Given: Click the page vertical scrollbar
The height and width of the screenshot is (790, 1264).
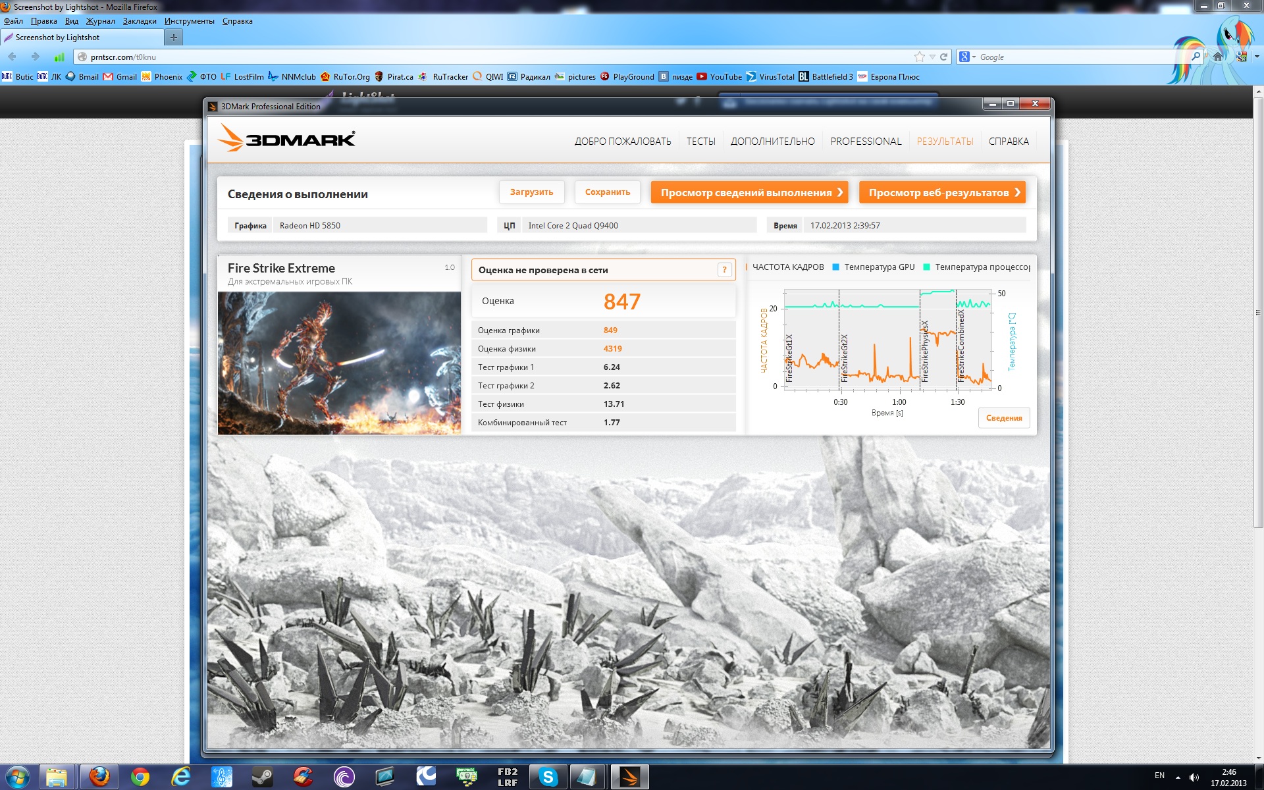Looking at the screenshot, I should [1257, 313].
